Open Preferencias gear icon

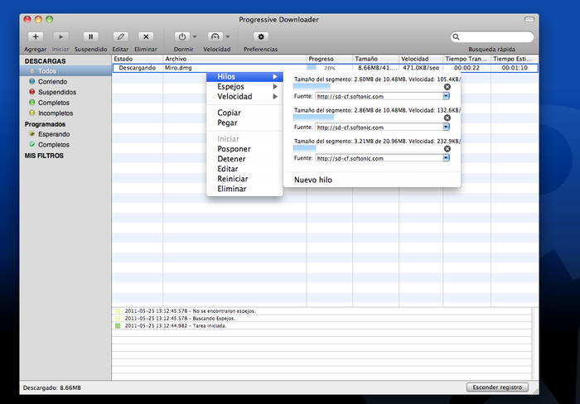(260, 36)
